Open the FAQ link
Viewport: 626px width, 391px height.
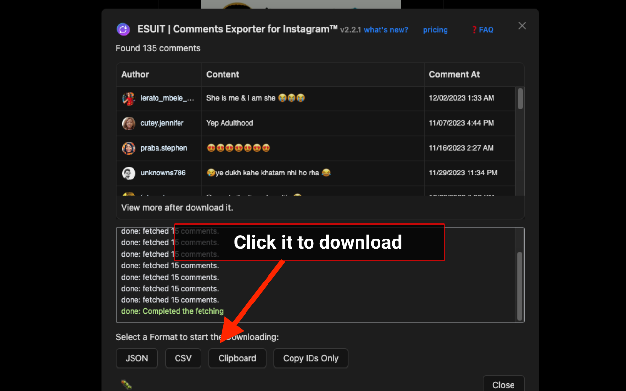click(x=486, y=29)
